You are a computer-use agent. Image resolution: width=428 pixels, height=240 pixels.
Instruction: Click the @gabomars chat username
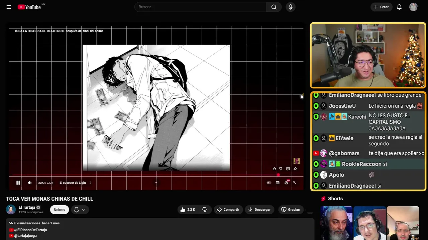(x=344, y=153)
